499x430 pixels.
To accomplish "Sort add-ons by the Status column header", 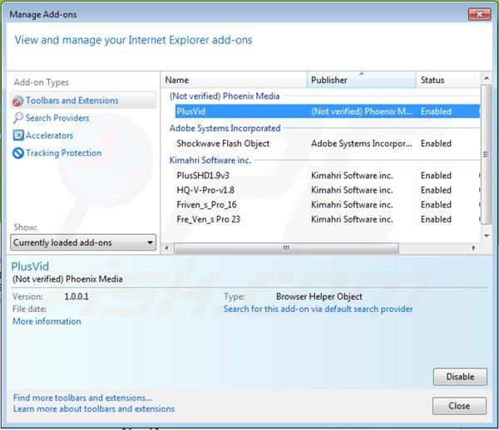I will [x=446, y=80].
